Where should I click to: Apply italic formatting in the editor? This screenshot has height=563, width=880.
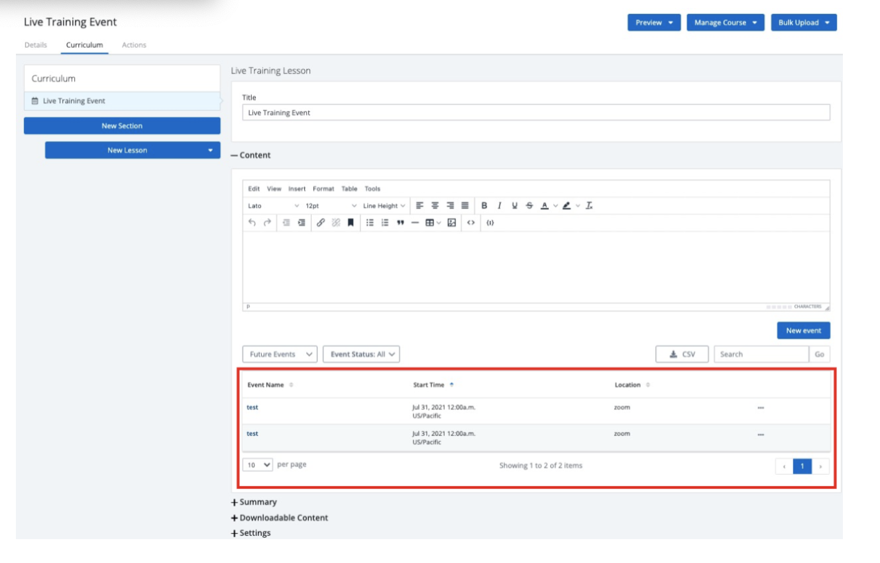click(x=499, y=206)
